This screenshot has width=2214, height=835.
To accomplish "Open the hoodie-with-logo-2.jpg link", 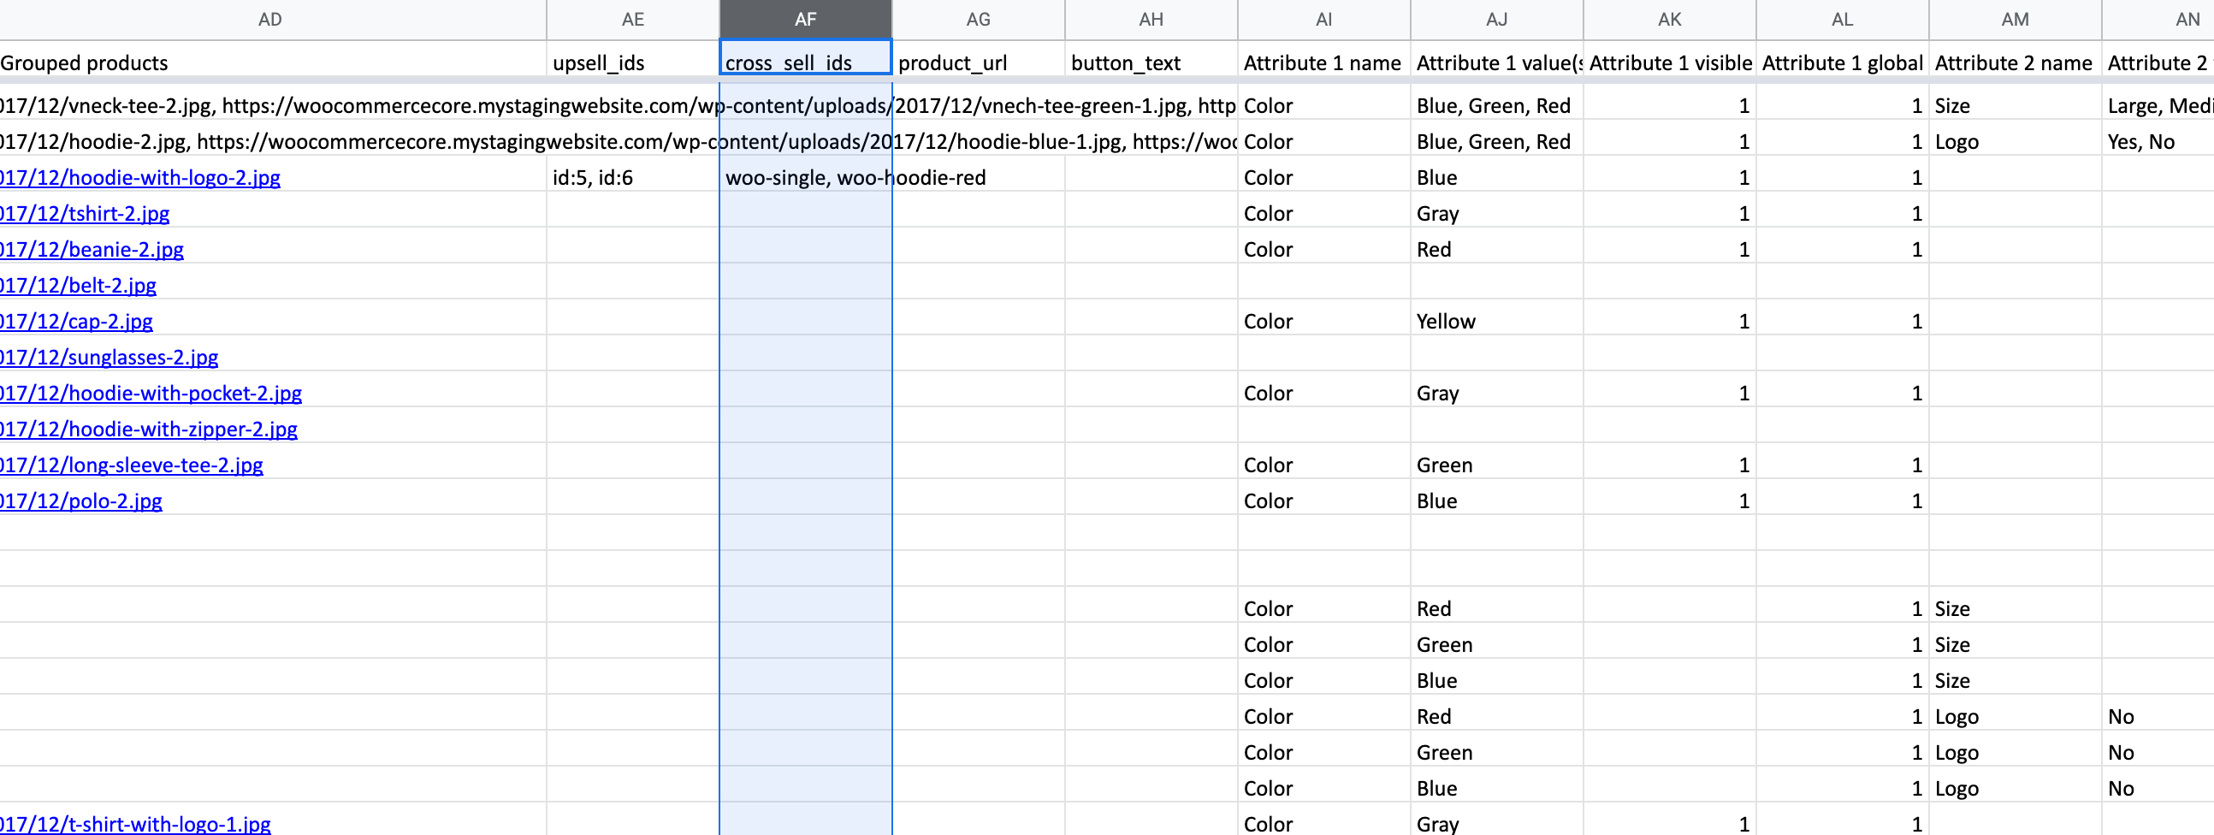I will pyautogui.click(x=140, y=178).
